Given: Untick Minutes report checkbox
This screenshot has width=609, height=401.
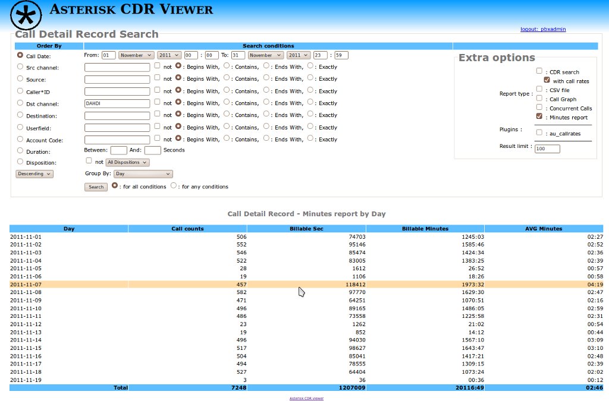Looking at the screenshot, I should point(539,116).
